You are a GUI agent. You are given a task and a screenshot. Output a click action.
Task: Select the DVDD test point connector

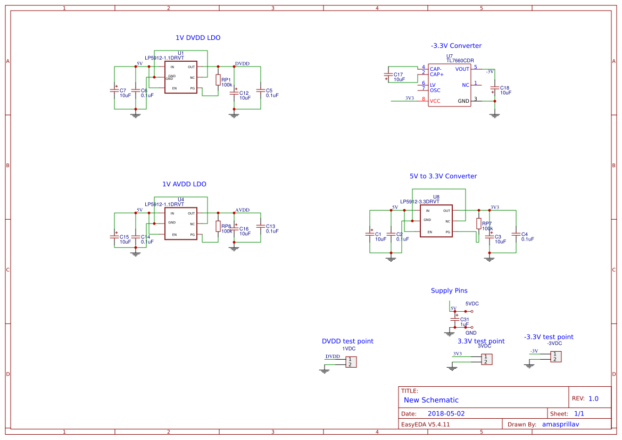(351, 362)
